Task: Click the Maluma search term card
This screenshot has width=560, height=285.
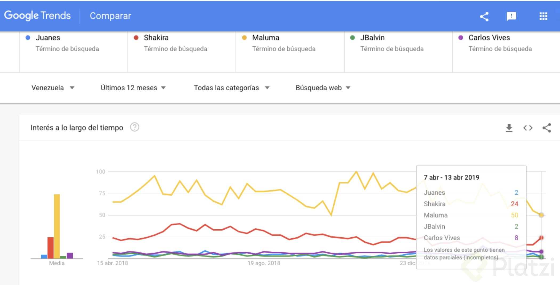Action: point(290,52)
